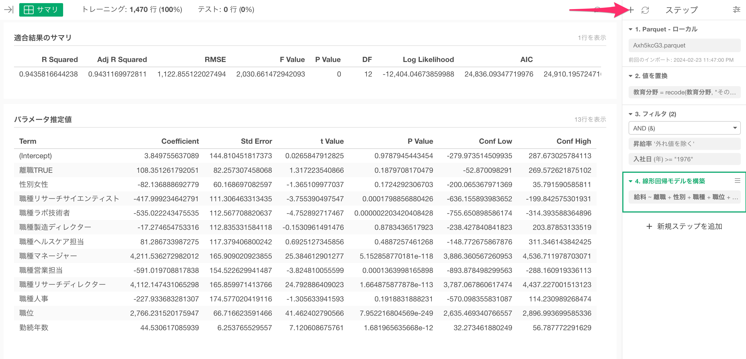Click the refresh steps icon
Image resolution: width=746 pixels, height=359 pixels.
(x=645, y=10)
